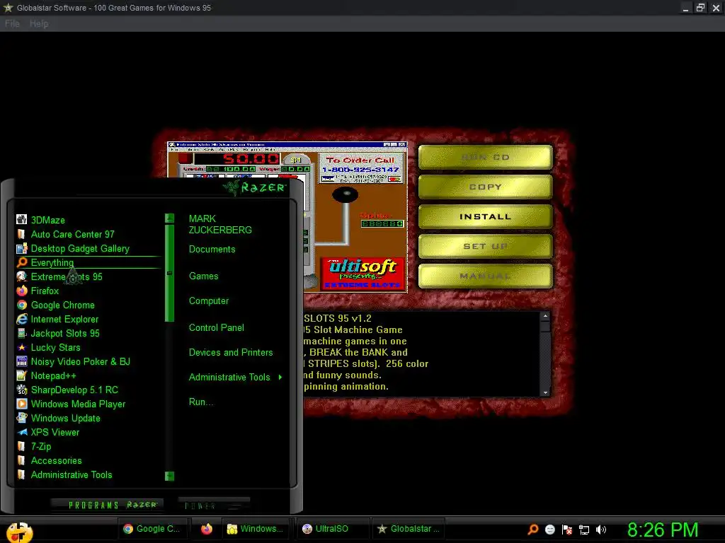Image resolution: width=725 pixels, height=543 pixels.
Task: Click the COPY button
Action: pos(485,187)
